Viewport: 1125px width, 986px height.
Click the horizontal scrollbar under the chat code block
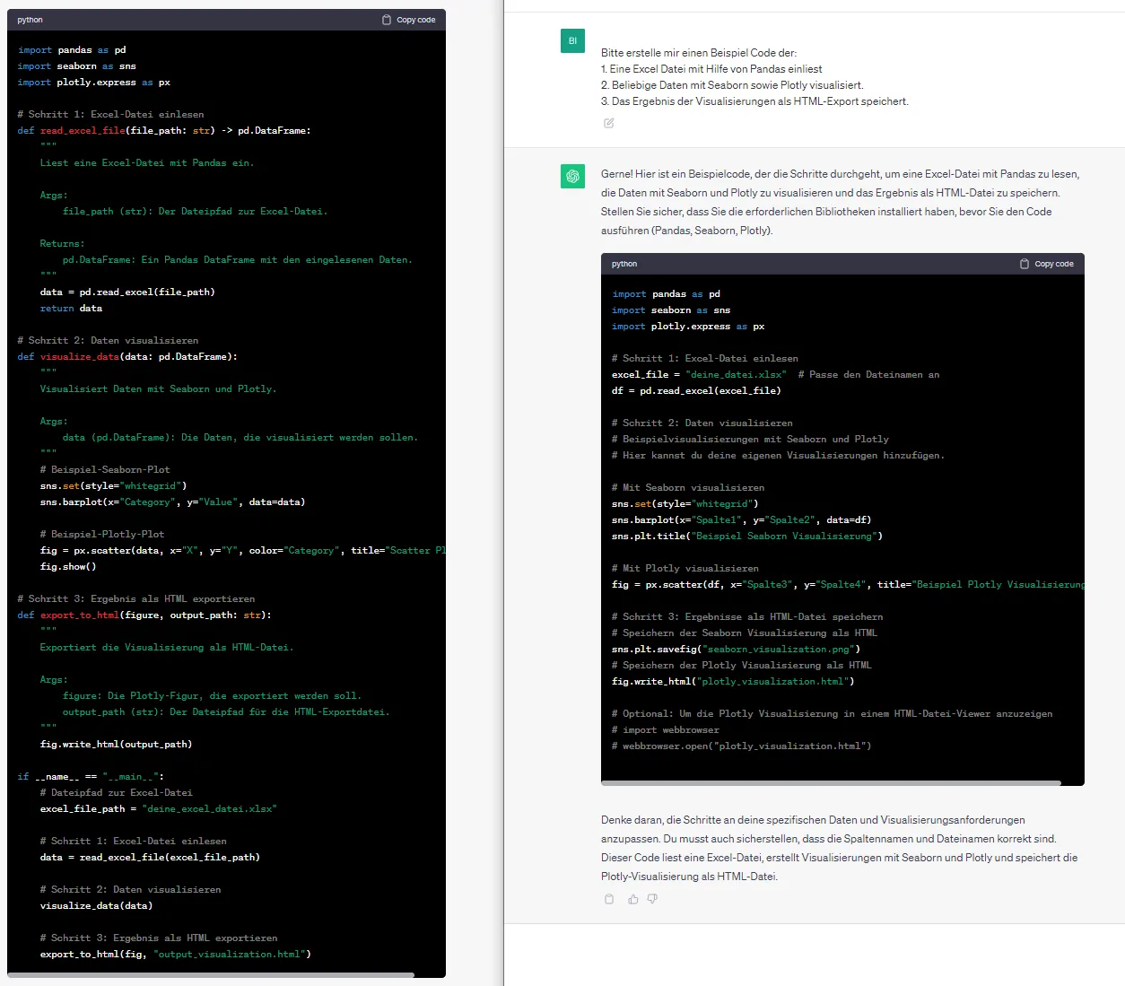831,782
